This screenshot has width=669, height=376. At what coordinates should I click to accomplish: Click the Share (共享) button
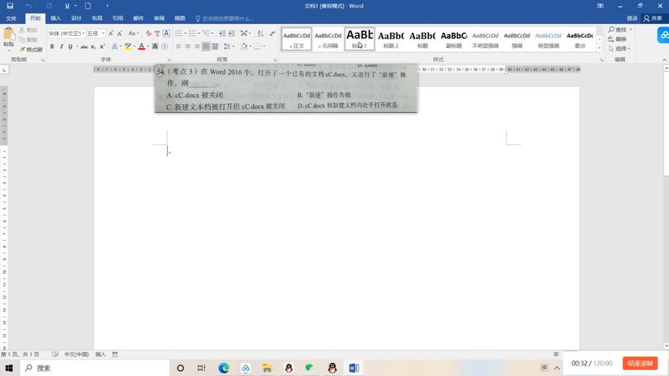[x=653, y=18]
